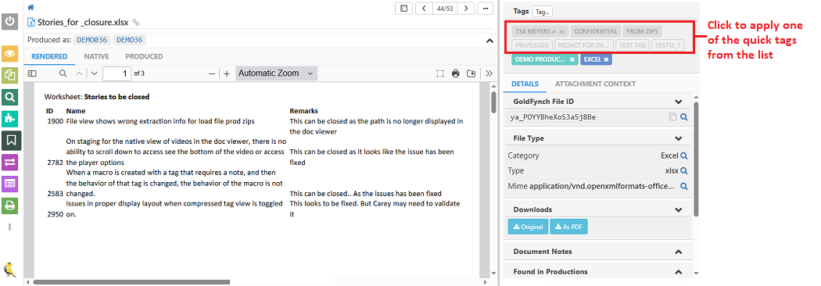Open the purple transfer arrows icon in sidebar
This screenshot has width=821, height=286.
coord(10,162)
